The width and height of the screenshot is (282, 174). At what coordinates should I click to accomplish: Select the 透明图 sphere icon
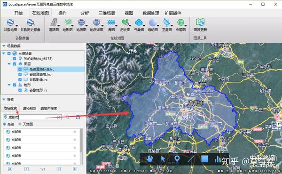[152, 22]
